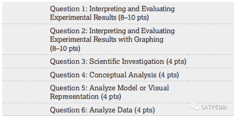
Task: Click "(4 pts)" in the Question 4 row
Action: [x=169, y=75]
